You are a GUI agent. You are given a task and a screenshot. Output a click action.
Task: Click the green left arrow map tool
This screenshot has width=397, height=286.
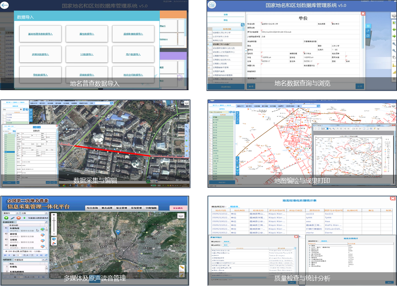click(394, 29)
